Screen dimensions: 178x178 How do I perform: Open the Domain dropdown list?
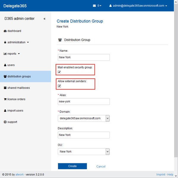[x=107, y=118]
